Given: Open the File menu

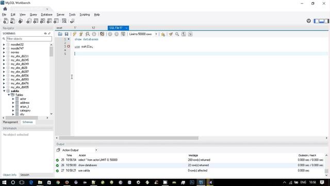Looking at the screenshot, I should (x=4, y=14).
